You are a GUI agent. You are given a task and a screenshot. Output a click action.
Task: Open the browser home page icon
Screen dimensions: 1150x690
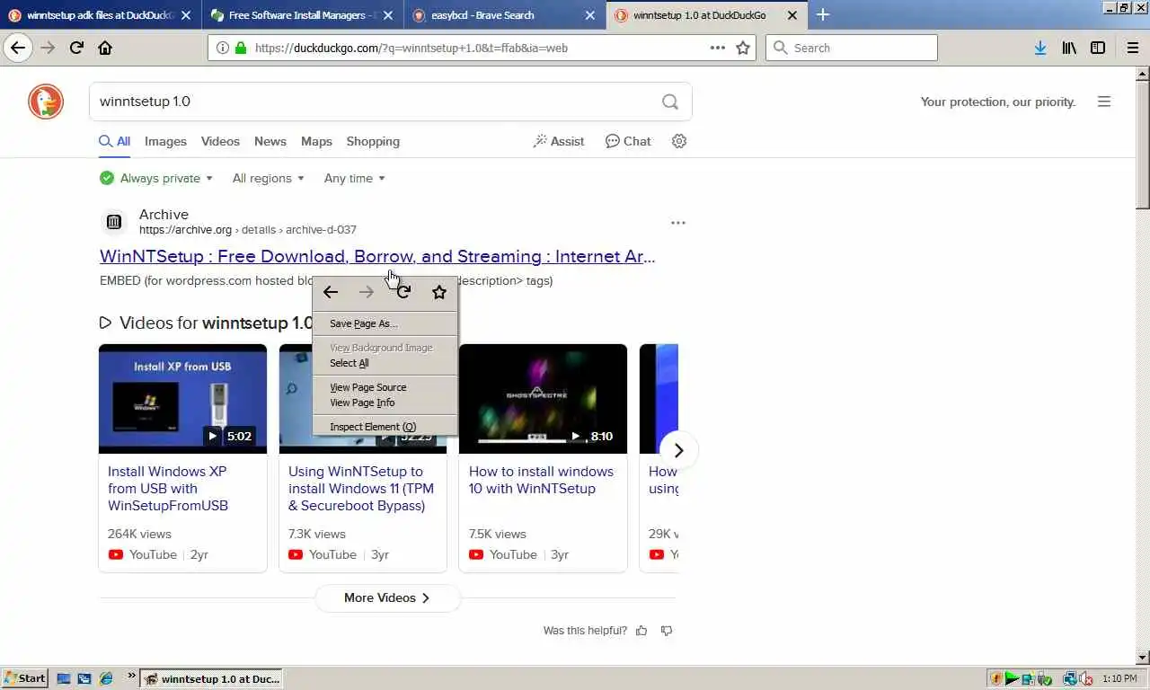[105, 48]
